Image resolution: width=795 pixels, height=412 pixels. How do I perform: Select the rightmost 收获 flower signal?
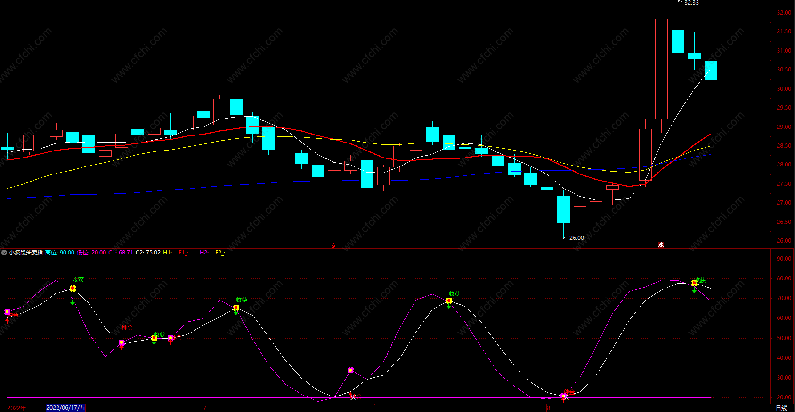click(694, 283)
